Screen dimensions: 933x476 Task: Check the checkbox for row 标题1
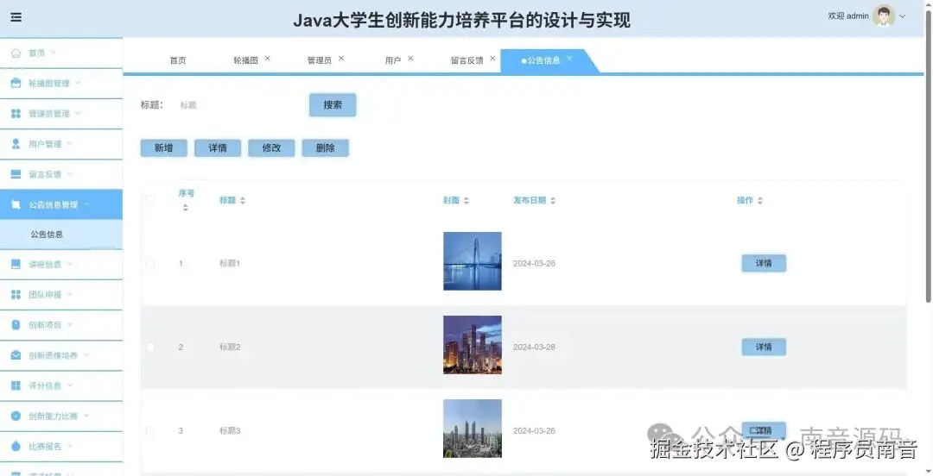(x=150, y=263)
